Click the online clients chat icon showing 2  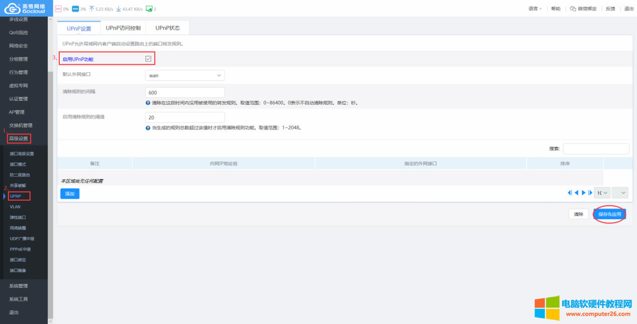click(148, 9)
